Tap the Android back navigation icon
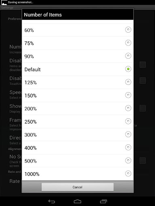 point(52,201)
